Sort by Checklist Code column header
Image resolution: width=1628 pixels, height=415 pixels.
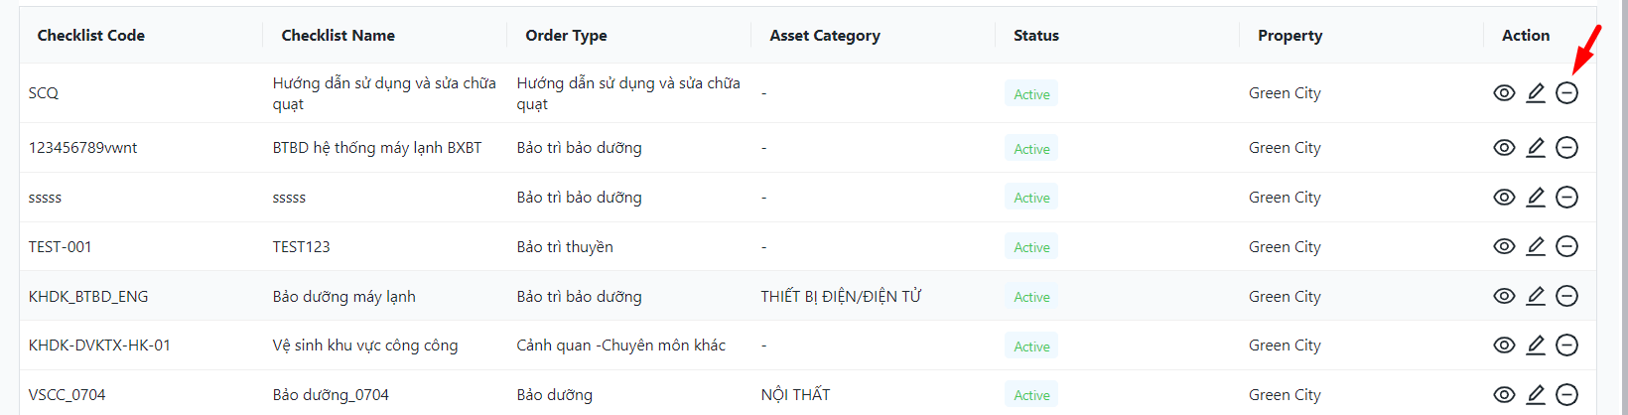[91, 36]
